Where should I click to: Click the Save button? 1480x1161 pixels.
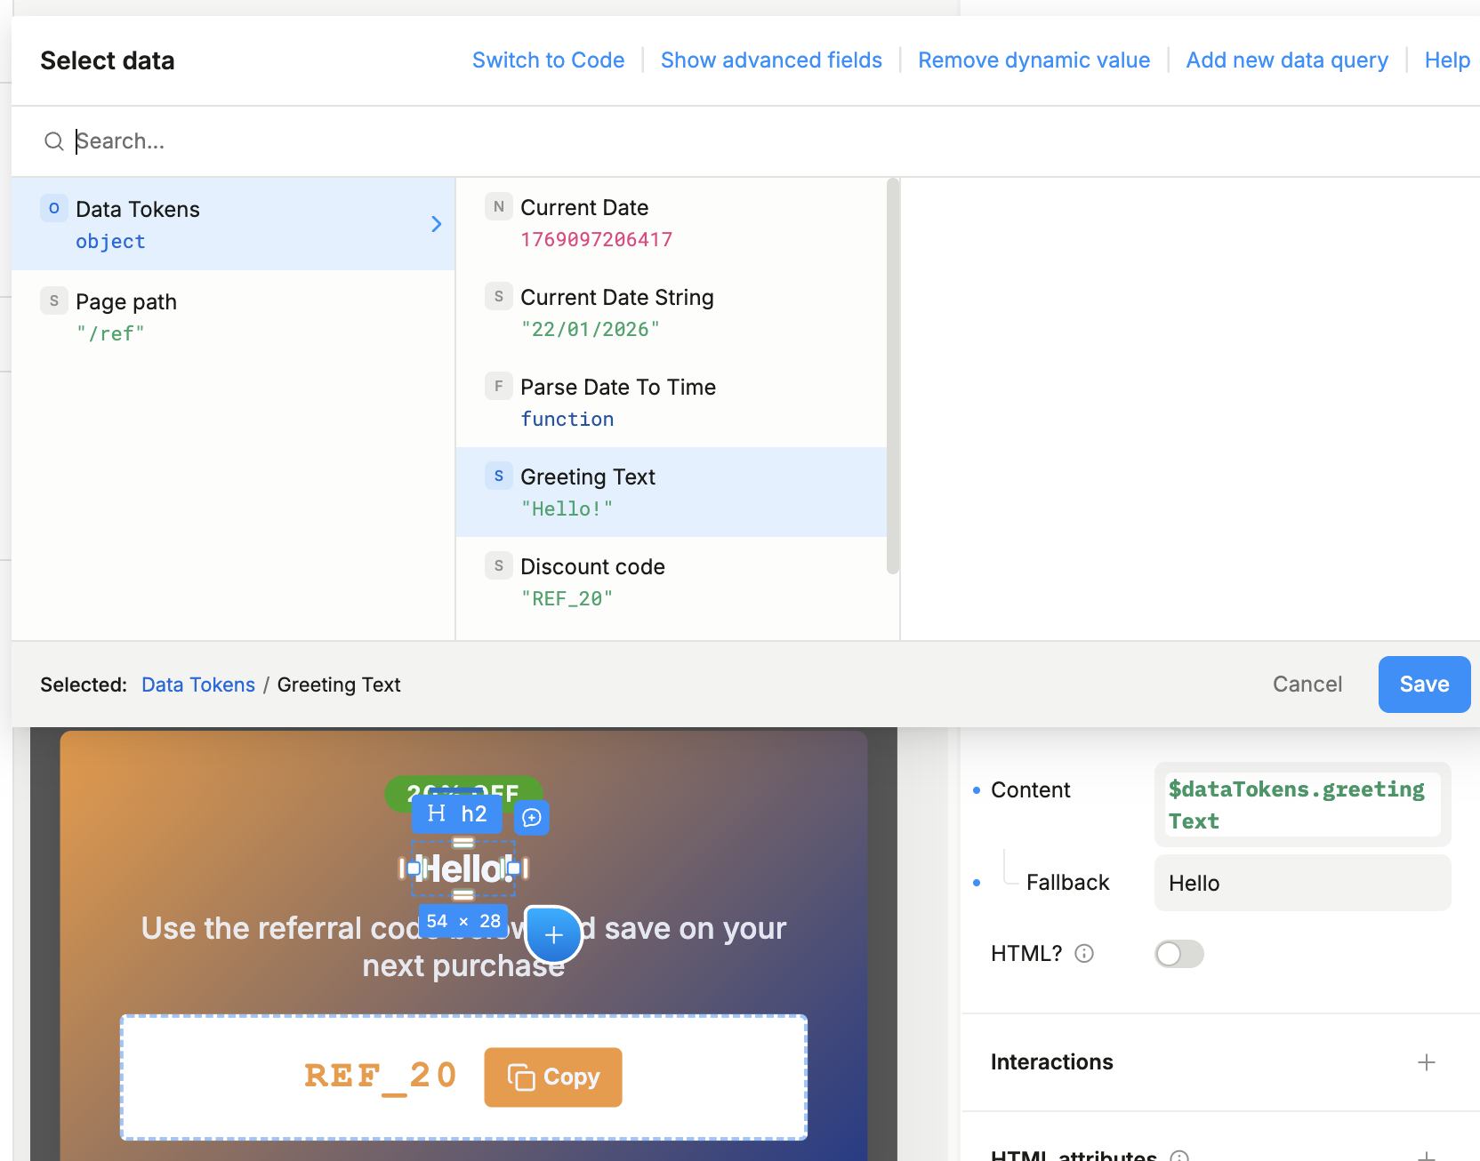point(1423,685)
